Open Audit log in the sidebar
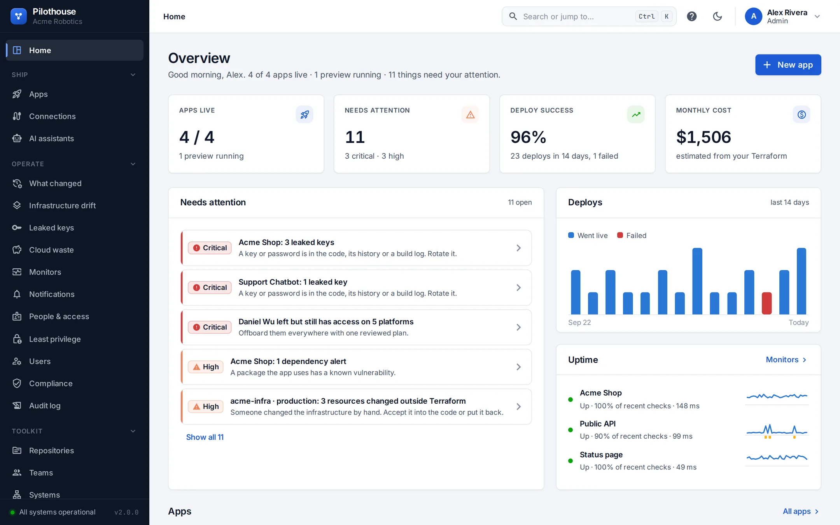 [x=75, y=406]
